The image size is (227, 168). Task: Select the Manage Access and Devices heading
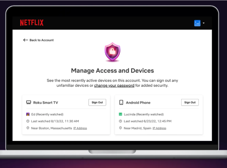click(x=112, y=70)
